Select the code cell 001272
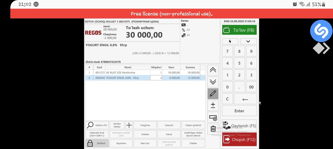This screenshot has width=333, height=149. pyautogui.click(x=99, y=73)
